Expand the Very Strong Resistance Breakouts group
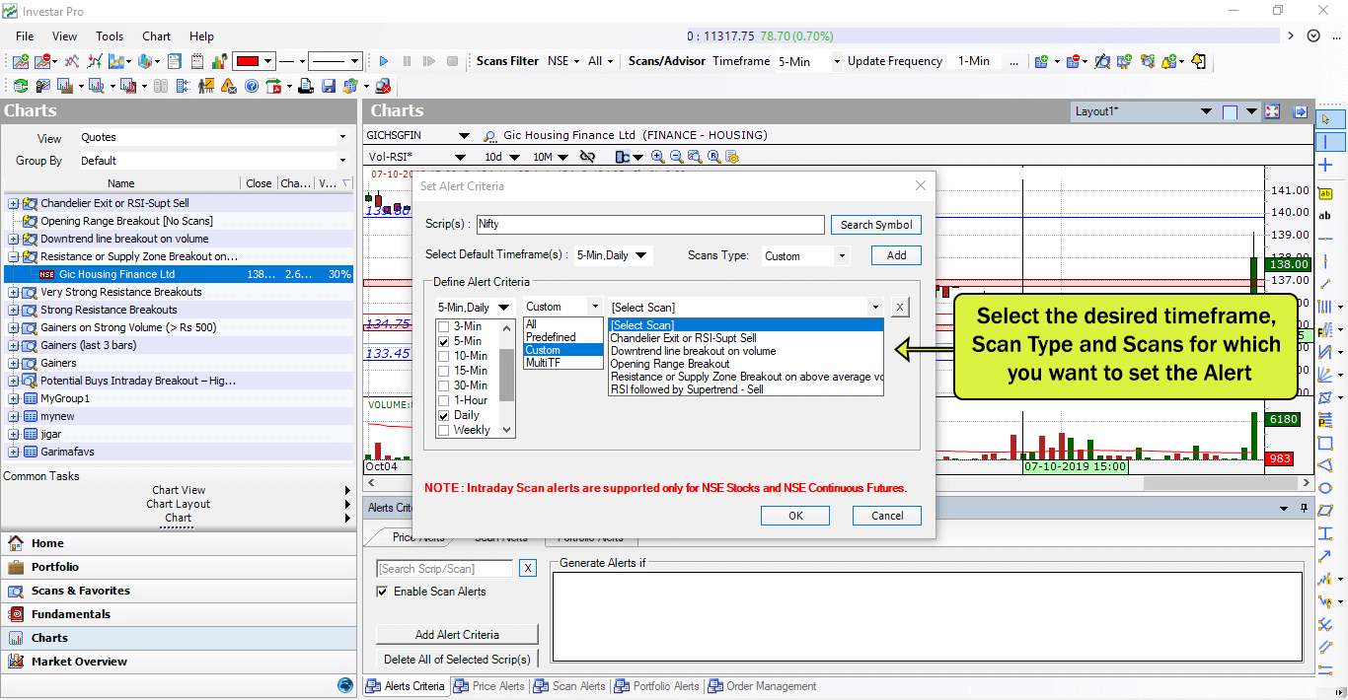Viewport: 1348px width, 700px height. pyautogui.click(x=13, y=292)
